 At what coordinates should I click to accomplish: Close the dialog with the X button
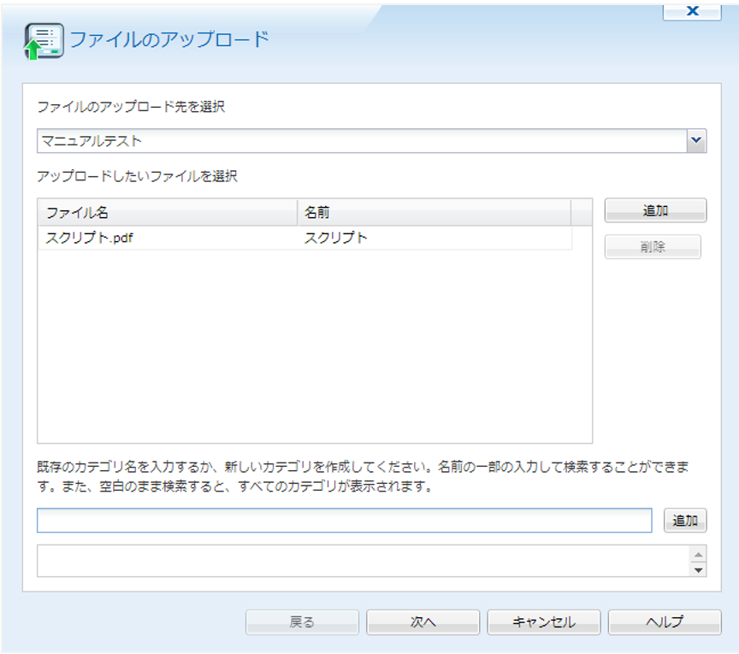[692, 11]
